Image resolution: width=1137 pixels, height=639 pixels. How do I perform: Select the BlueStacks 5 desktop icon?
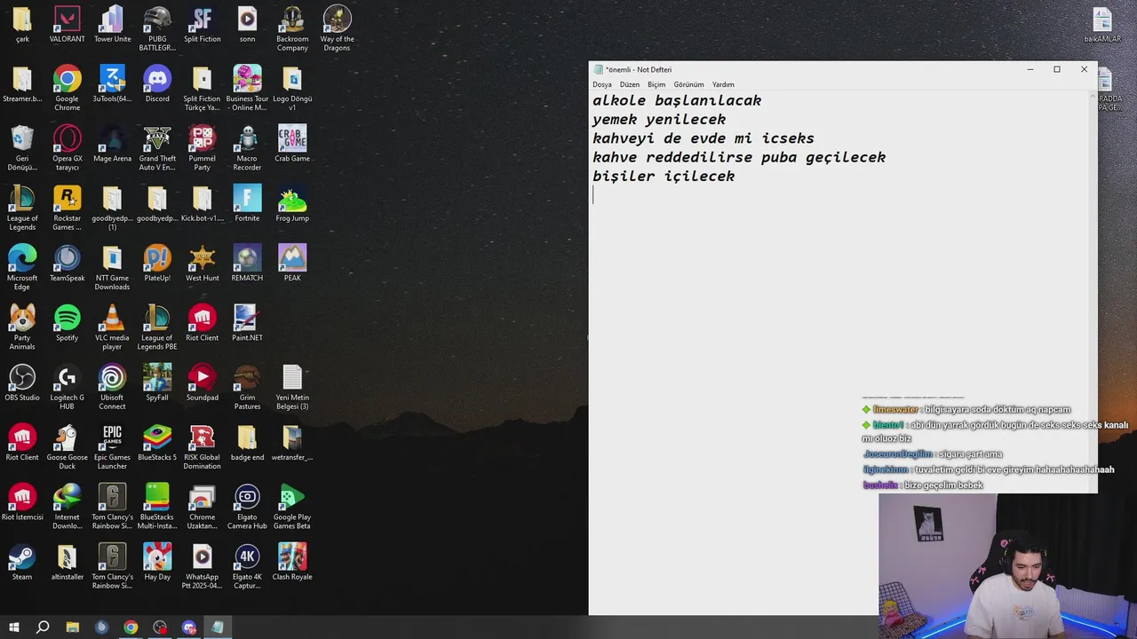pyautogui.click(x=157, y=443)
